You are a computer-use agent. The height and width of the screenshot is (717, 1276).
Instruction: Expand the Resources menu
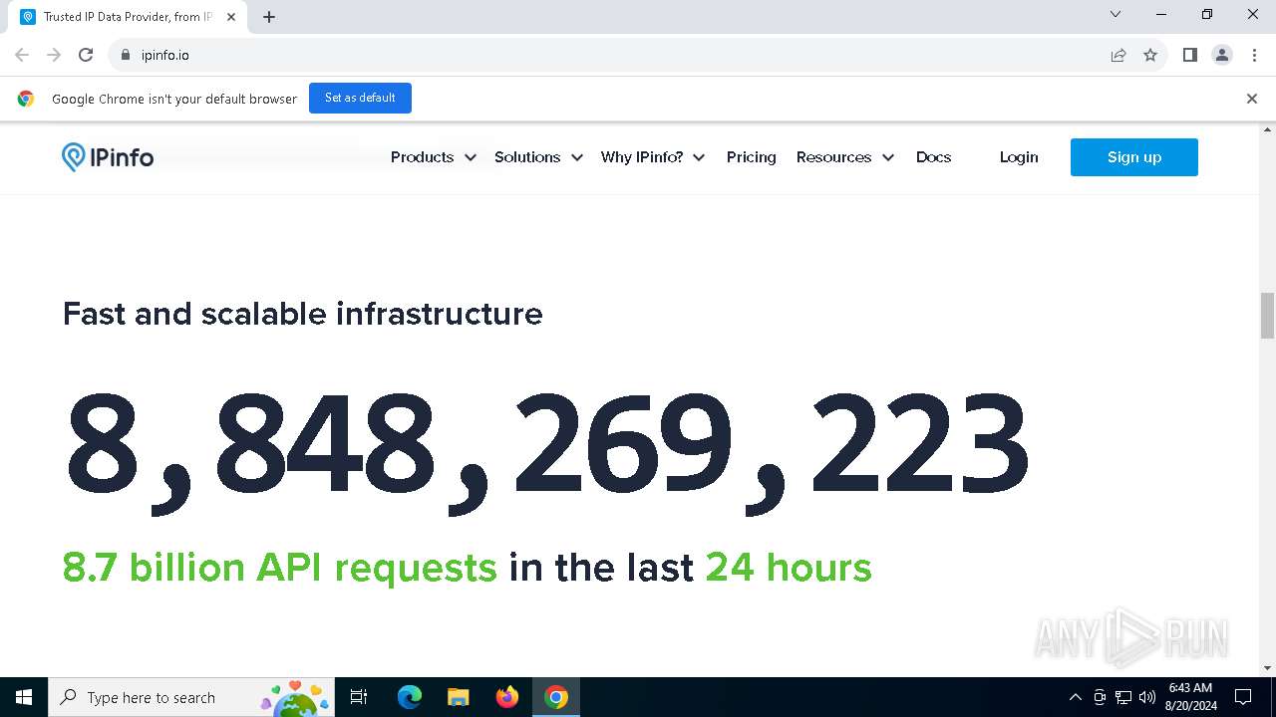(x=845, y=157)
